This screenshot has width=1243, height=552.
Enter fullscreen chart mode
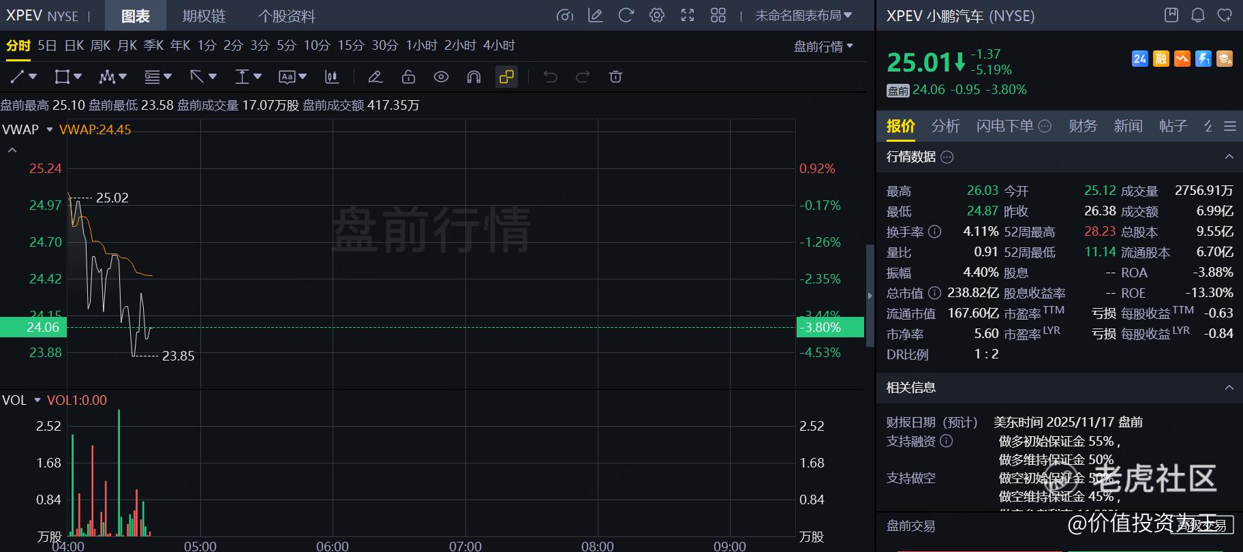688,16
